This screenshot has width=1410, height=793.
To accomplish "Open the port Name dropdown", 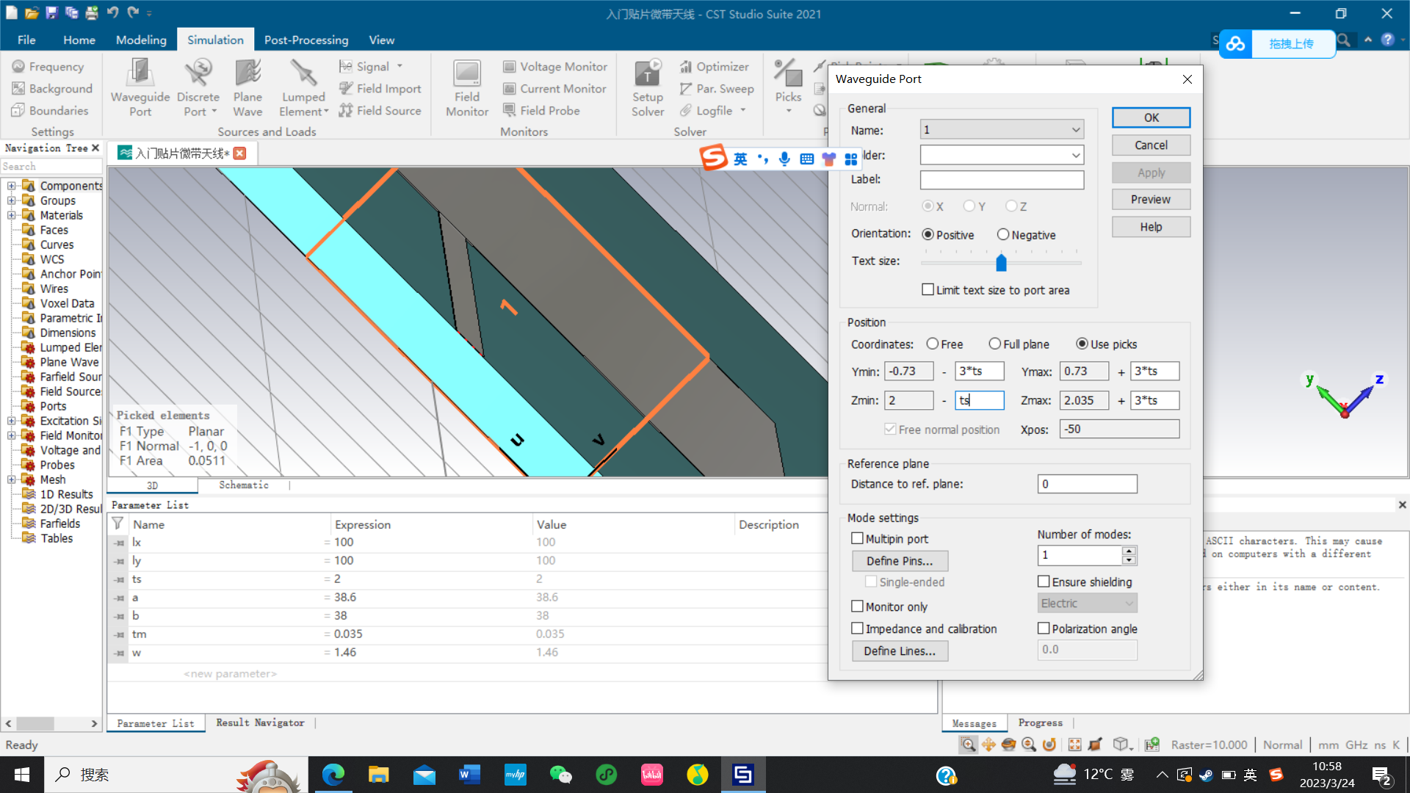I will click(x=1075, y=130).
